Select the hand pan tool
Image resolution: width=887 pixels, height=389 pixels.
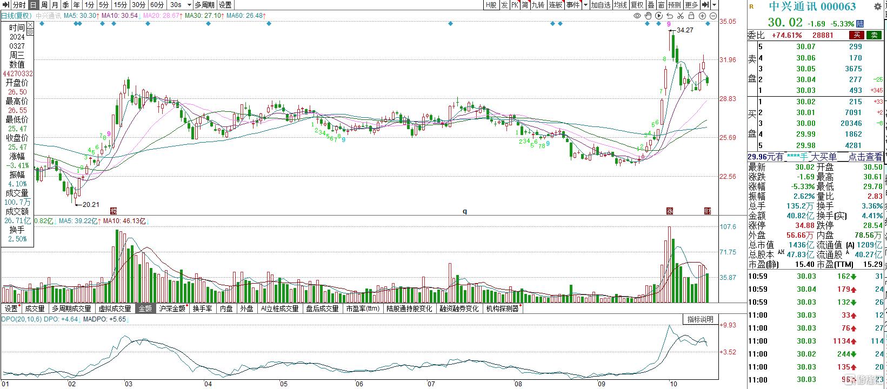click(648, 16)
